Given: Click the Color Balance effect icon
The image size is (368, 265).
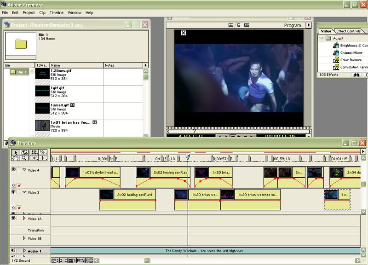Looking at the screenshot, I should (x=336, y=60).
